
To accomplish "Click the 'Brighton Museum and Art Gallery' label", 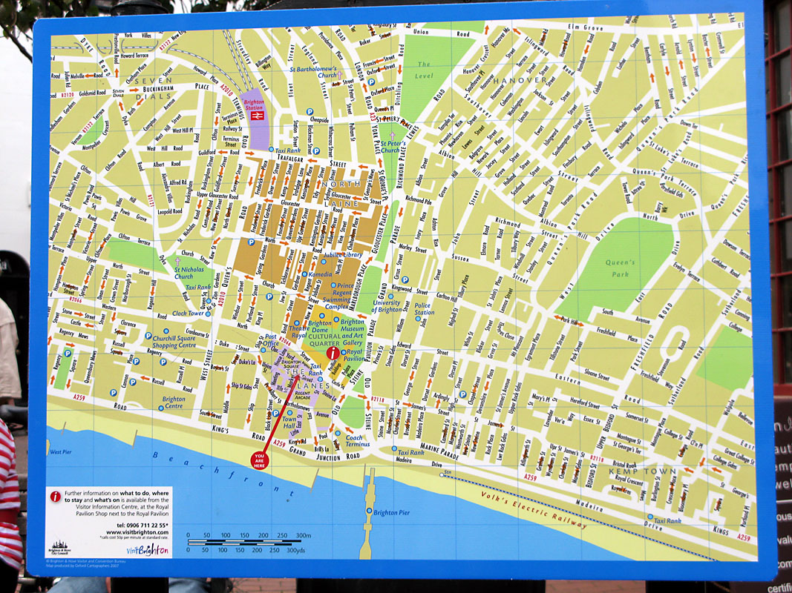I will [x=352, y=332].
